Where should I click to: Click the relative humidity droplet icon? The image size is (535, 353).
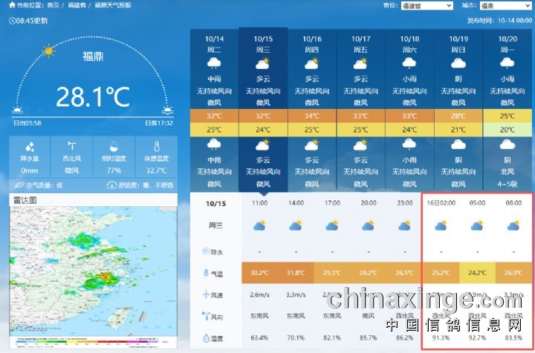114,147
